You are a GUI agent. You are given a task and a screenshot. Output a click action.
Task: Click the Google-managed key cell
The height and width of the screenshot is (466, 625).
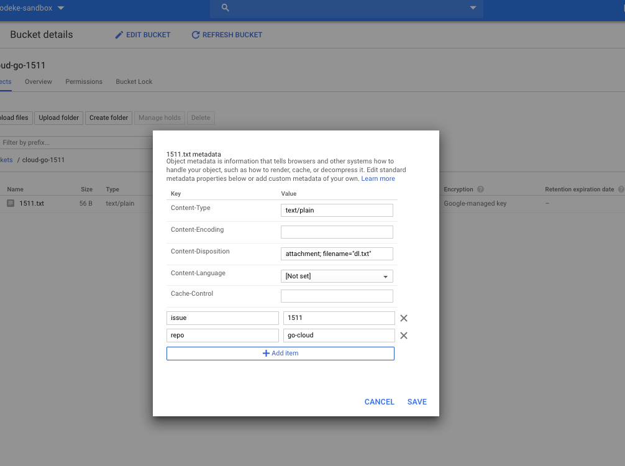pos(475,204)
